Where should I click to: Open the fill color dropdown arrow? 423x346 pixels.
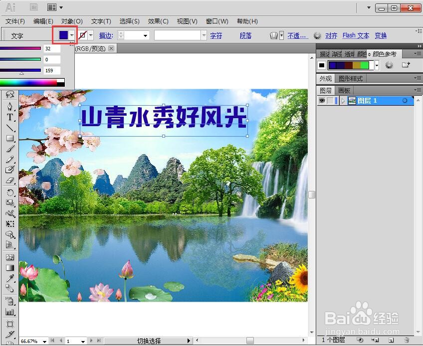(x=72, y=35)
